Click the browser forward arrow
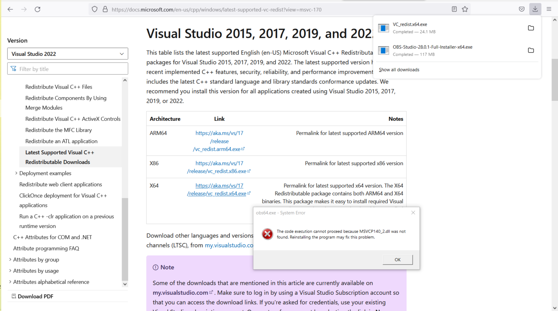This screenshot has width=558, height=311. point(24,9)
